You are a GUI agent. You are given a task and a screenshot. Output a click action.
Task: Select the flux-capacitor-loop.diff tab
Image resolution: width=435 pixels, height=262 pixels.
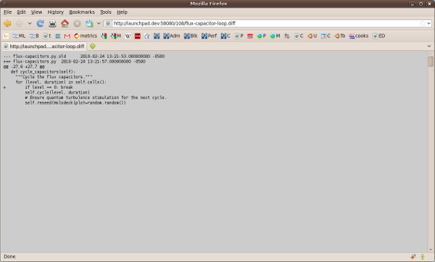[x=44, y=46]
